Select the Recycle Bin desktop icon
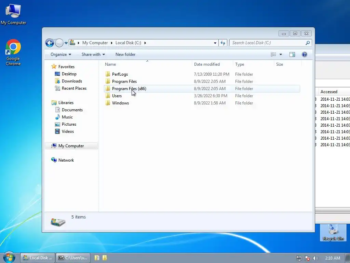Image resolution: width=350 pixels, height=263 pixels. pyautogui.click(x=333, y=233)
